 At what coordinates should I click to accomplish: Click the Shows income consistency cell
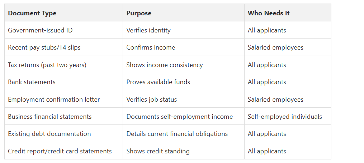(165, 65)
